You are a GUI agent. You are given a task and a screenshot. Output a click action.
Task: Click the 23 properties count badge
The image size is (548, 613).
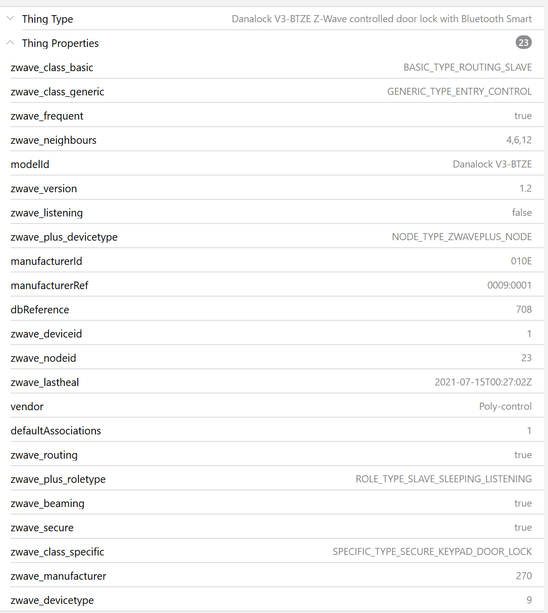(523, 43)
